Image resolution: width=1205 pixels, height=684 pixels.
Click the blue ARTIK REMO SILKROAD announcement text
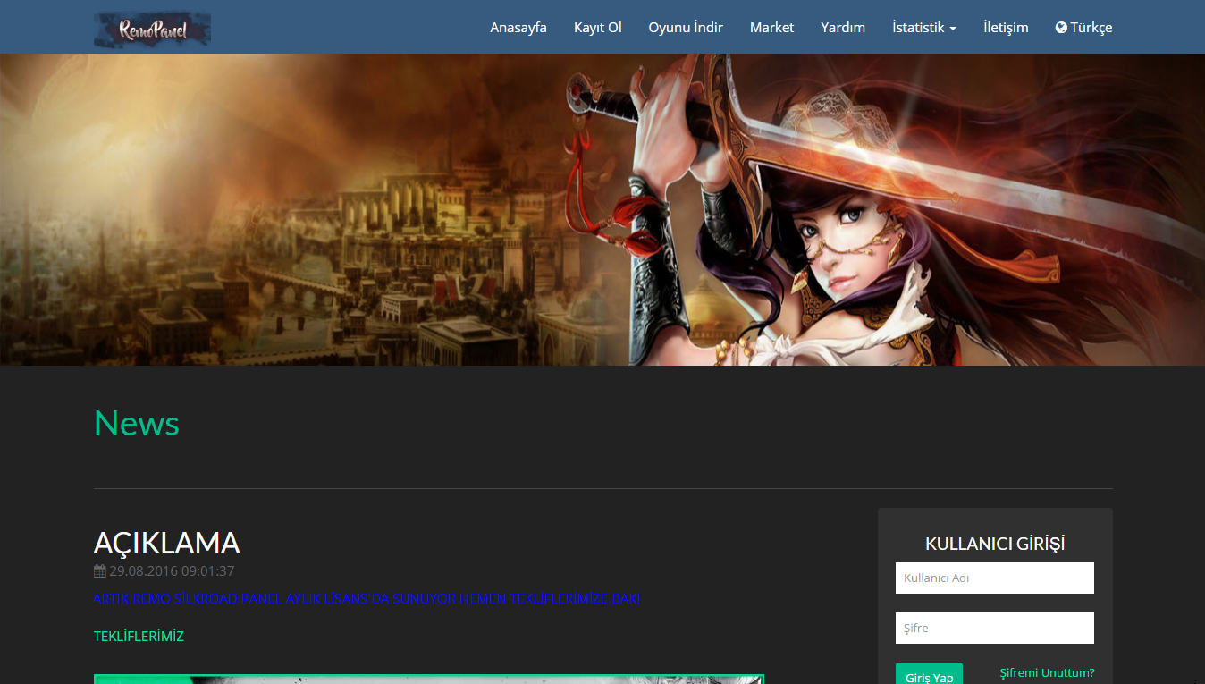coord(367,599)
